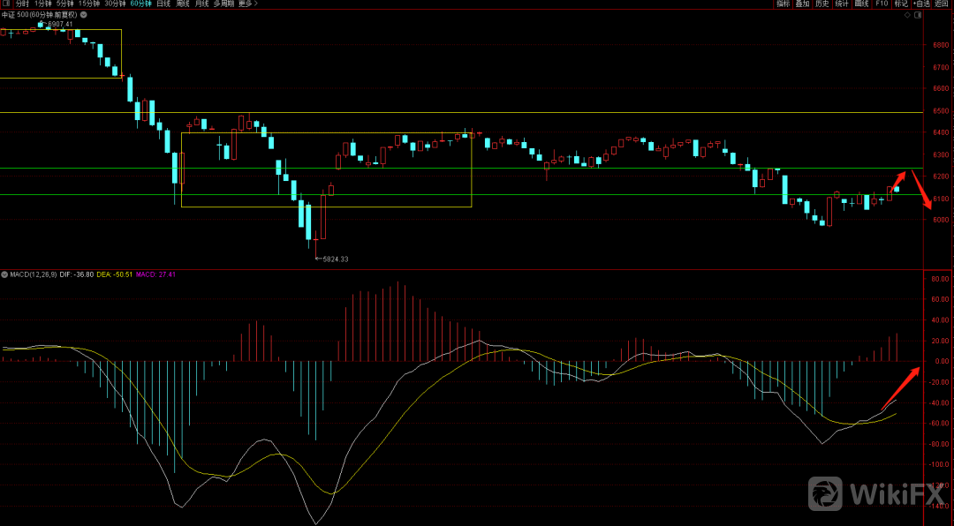Image resolution: width=954 pixels, height=526 pixels.
Task: Select the 15分钟 period tab
Action: 89,4
